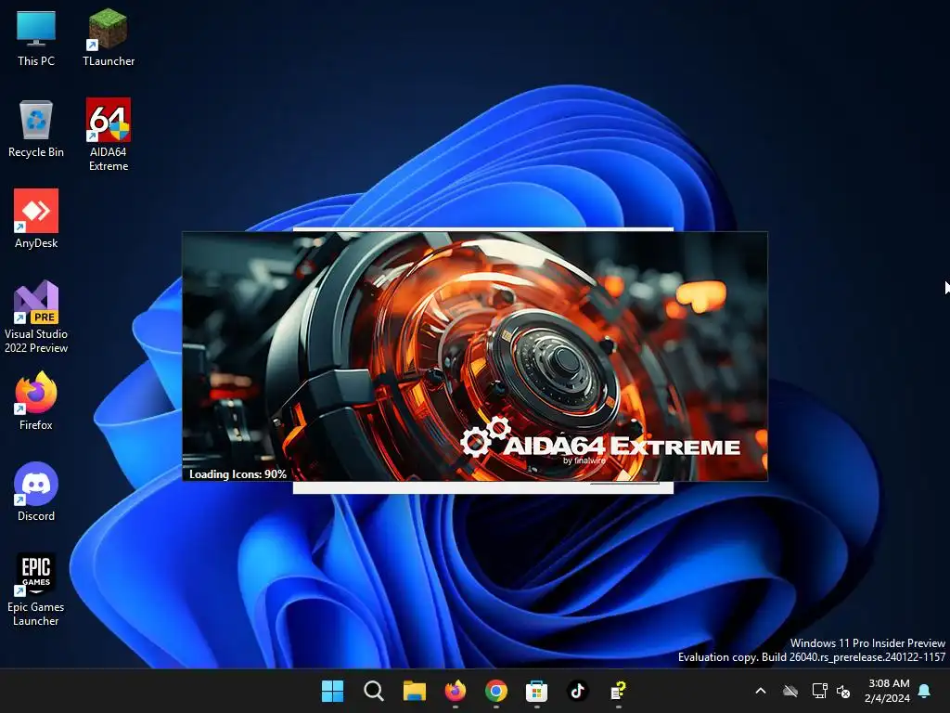This screenshot has width=950, height=713.
Task: Open the This PC desktop icon
Action: (x=36, y=37)
